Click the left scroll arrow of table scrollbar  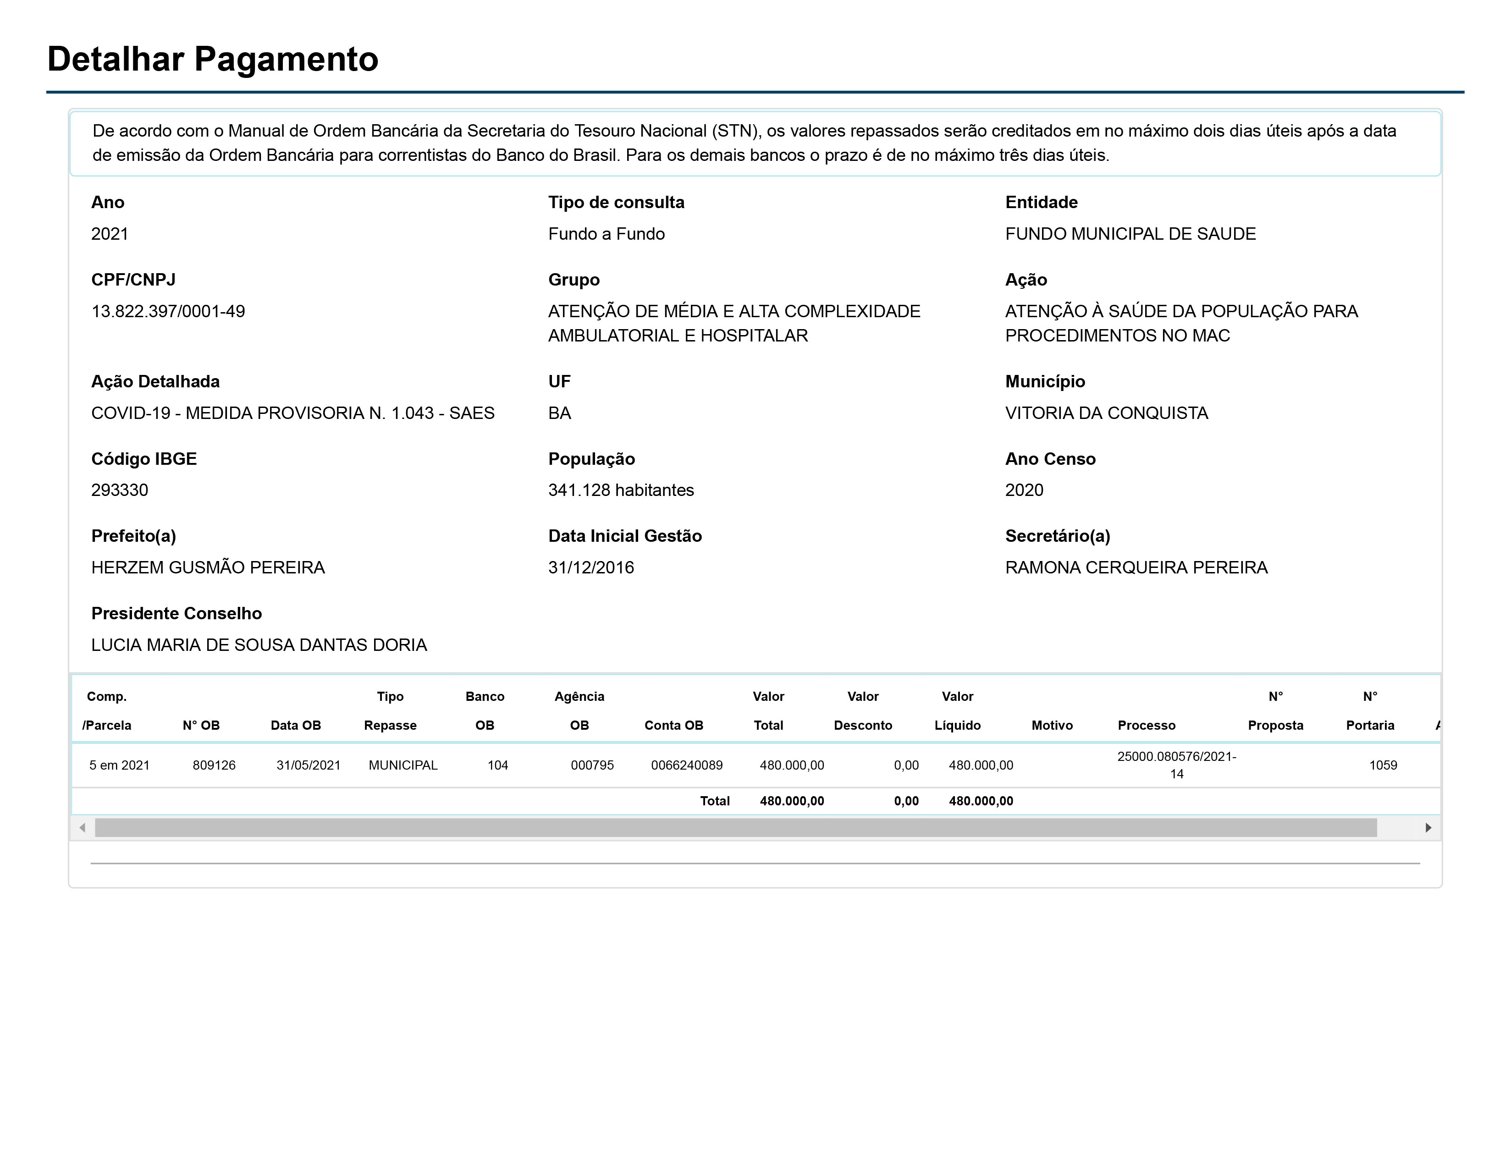pos(83,827)
